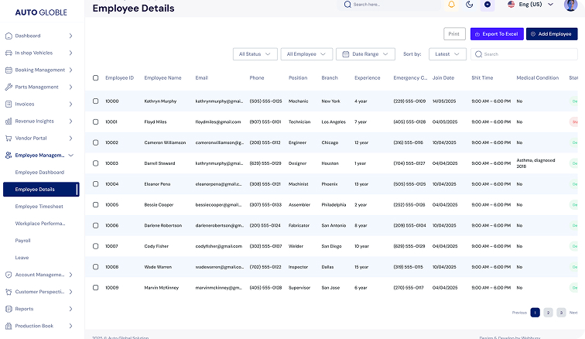This screenshot has width=585, height=339.
Task: Click the Join Date column header
Action: coord(443,78)
